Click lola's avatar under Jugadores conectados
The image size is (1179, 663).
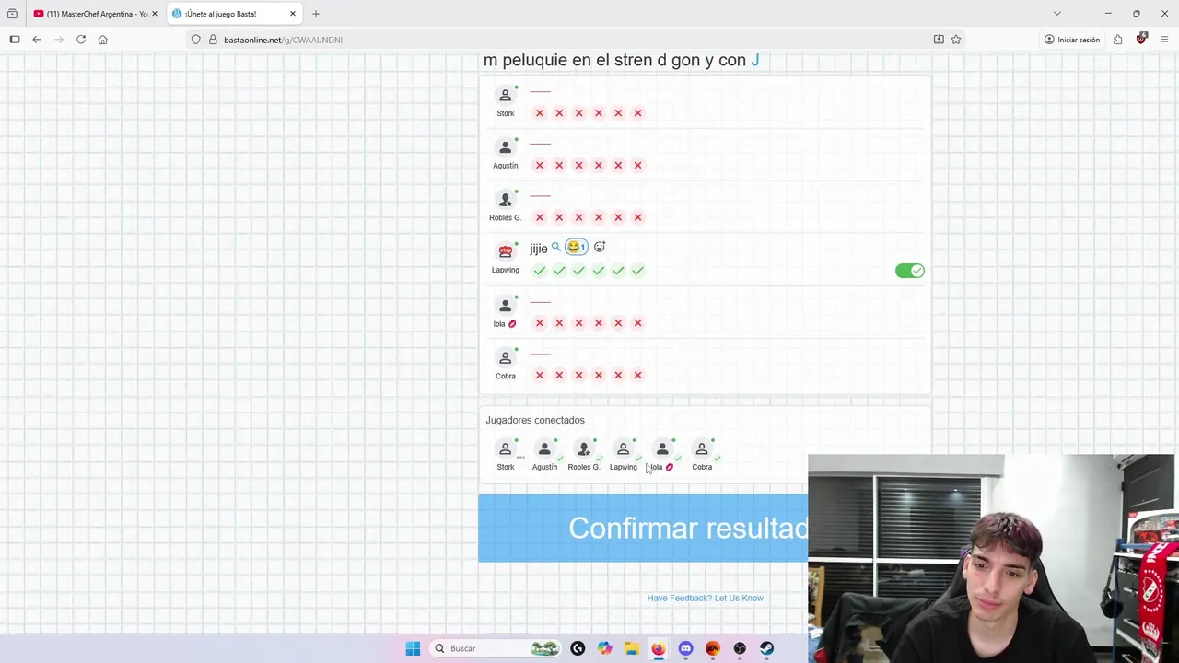pos(662,449)
